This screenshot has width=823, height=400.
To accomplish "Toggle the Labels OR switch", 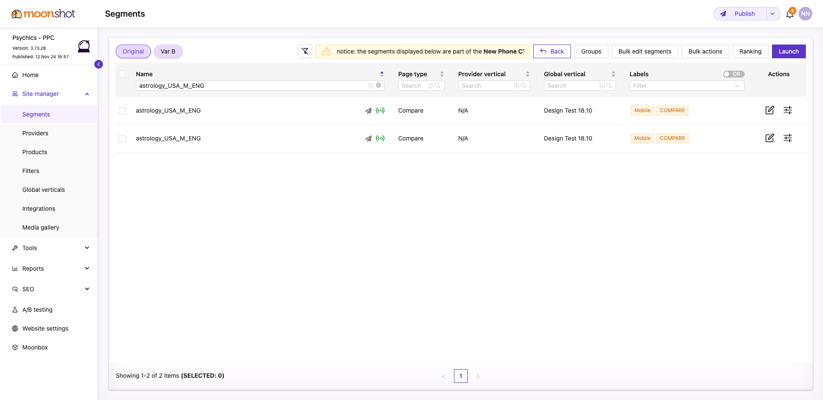I will (733, 74).
